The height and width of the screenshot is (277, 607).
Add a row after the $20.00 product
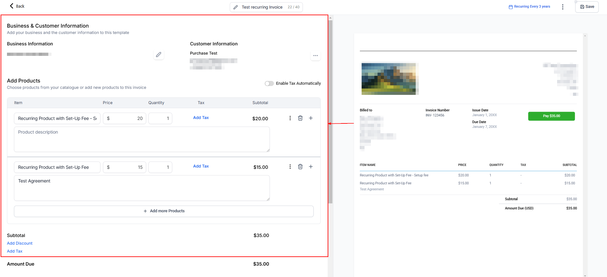(x=311, y=118)
